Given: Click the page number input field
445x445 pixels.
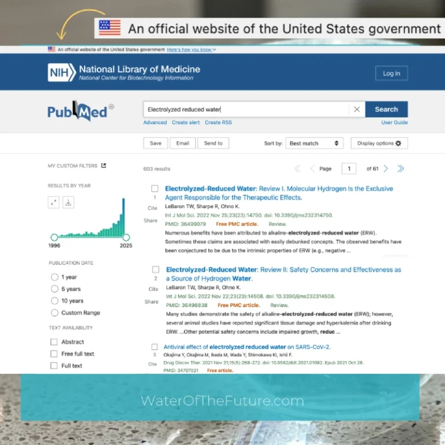Looking at the screenshot, I should (x=349, y=169).
